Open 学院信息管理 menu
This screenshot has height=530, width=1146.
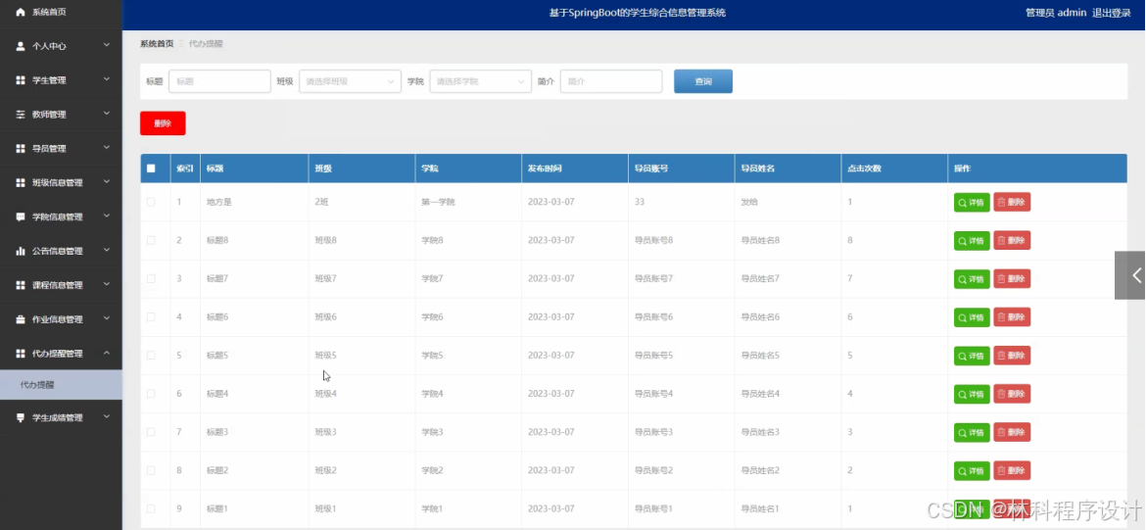click(x=61, y=217)
